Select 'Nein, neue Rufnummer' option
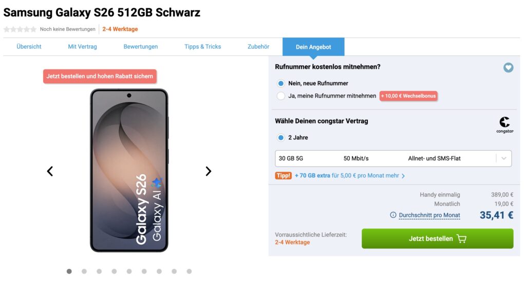Image resolution: width=526 pixels, height=287 pixels. [281, 83]
